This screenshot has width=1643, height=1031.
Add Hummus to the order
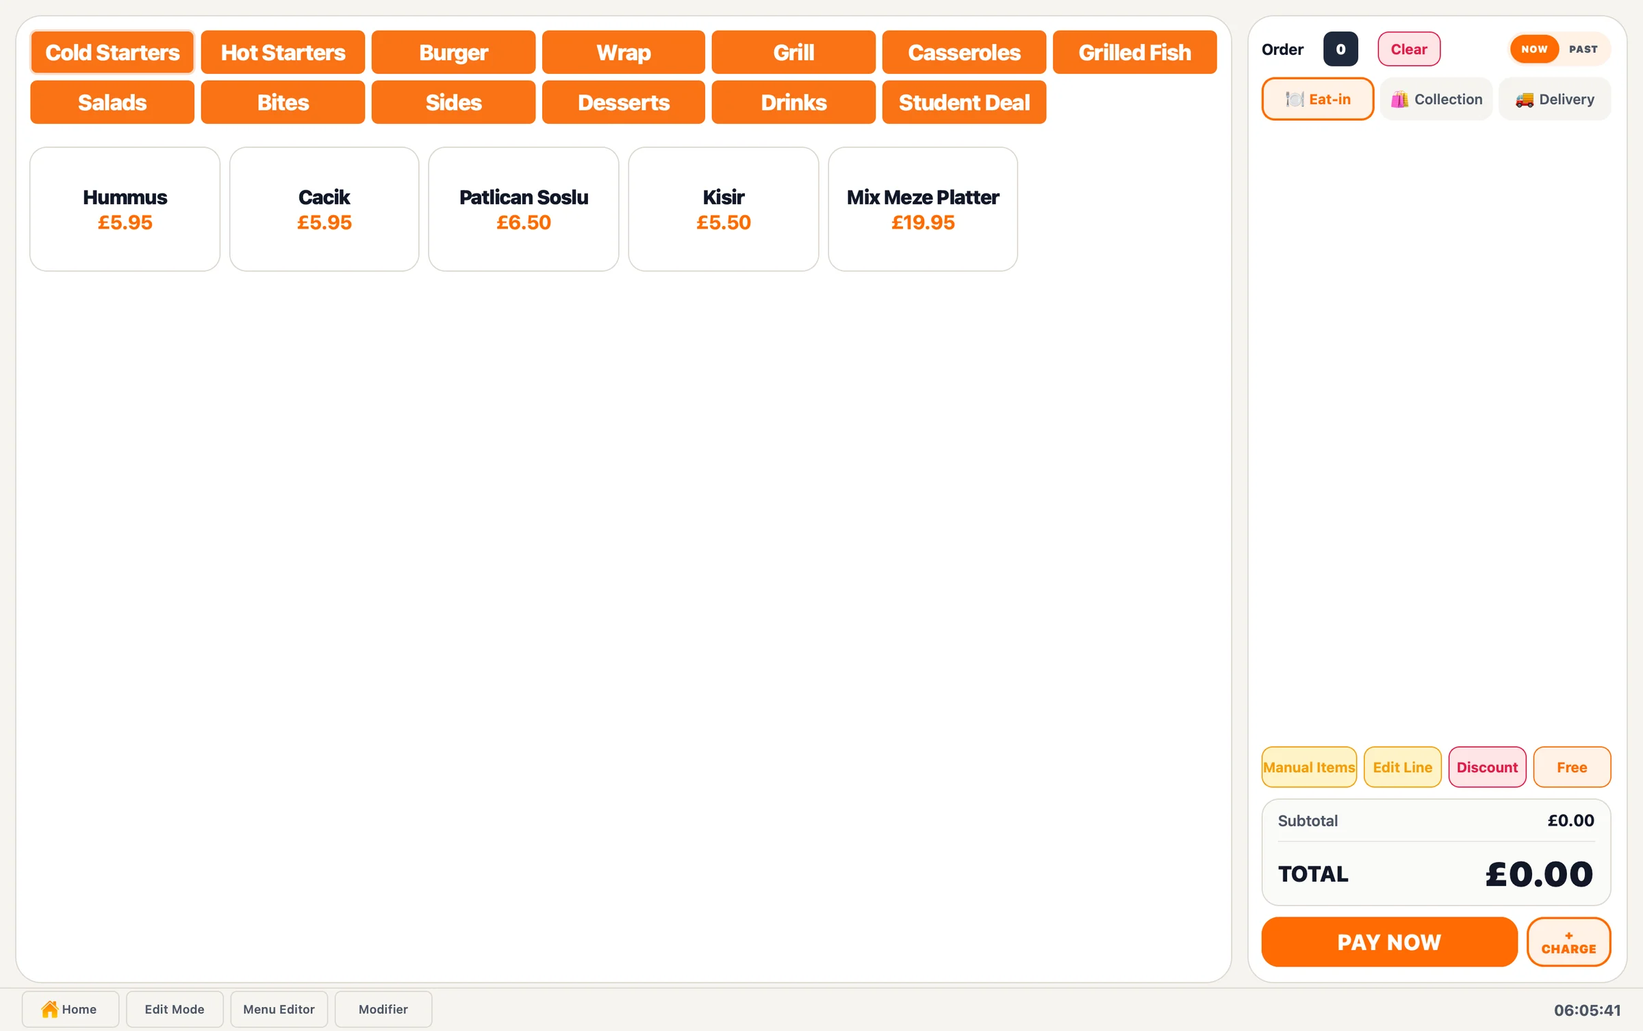click(x=125, y=209)
